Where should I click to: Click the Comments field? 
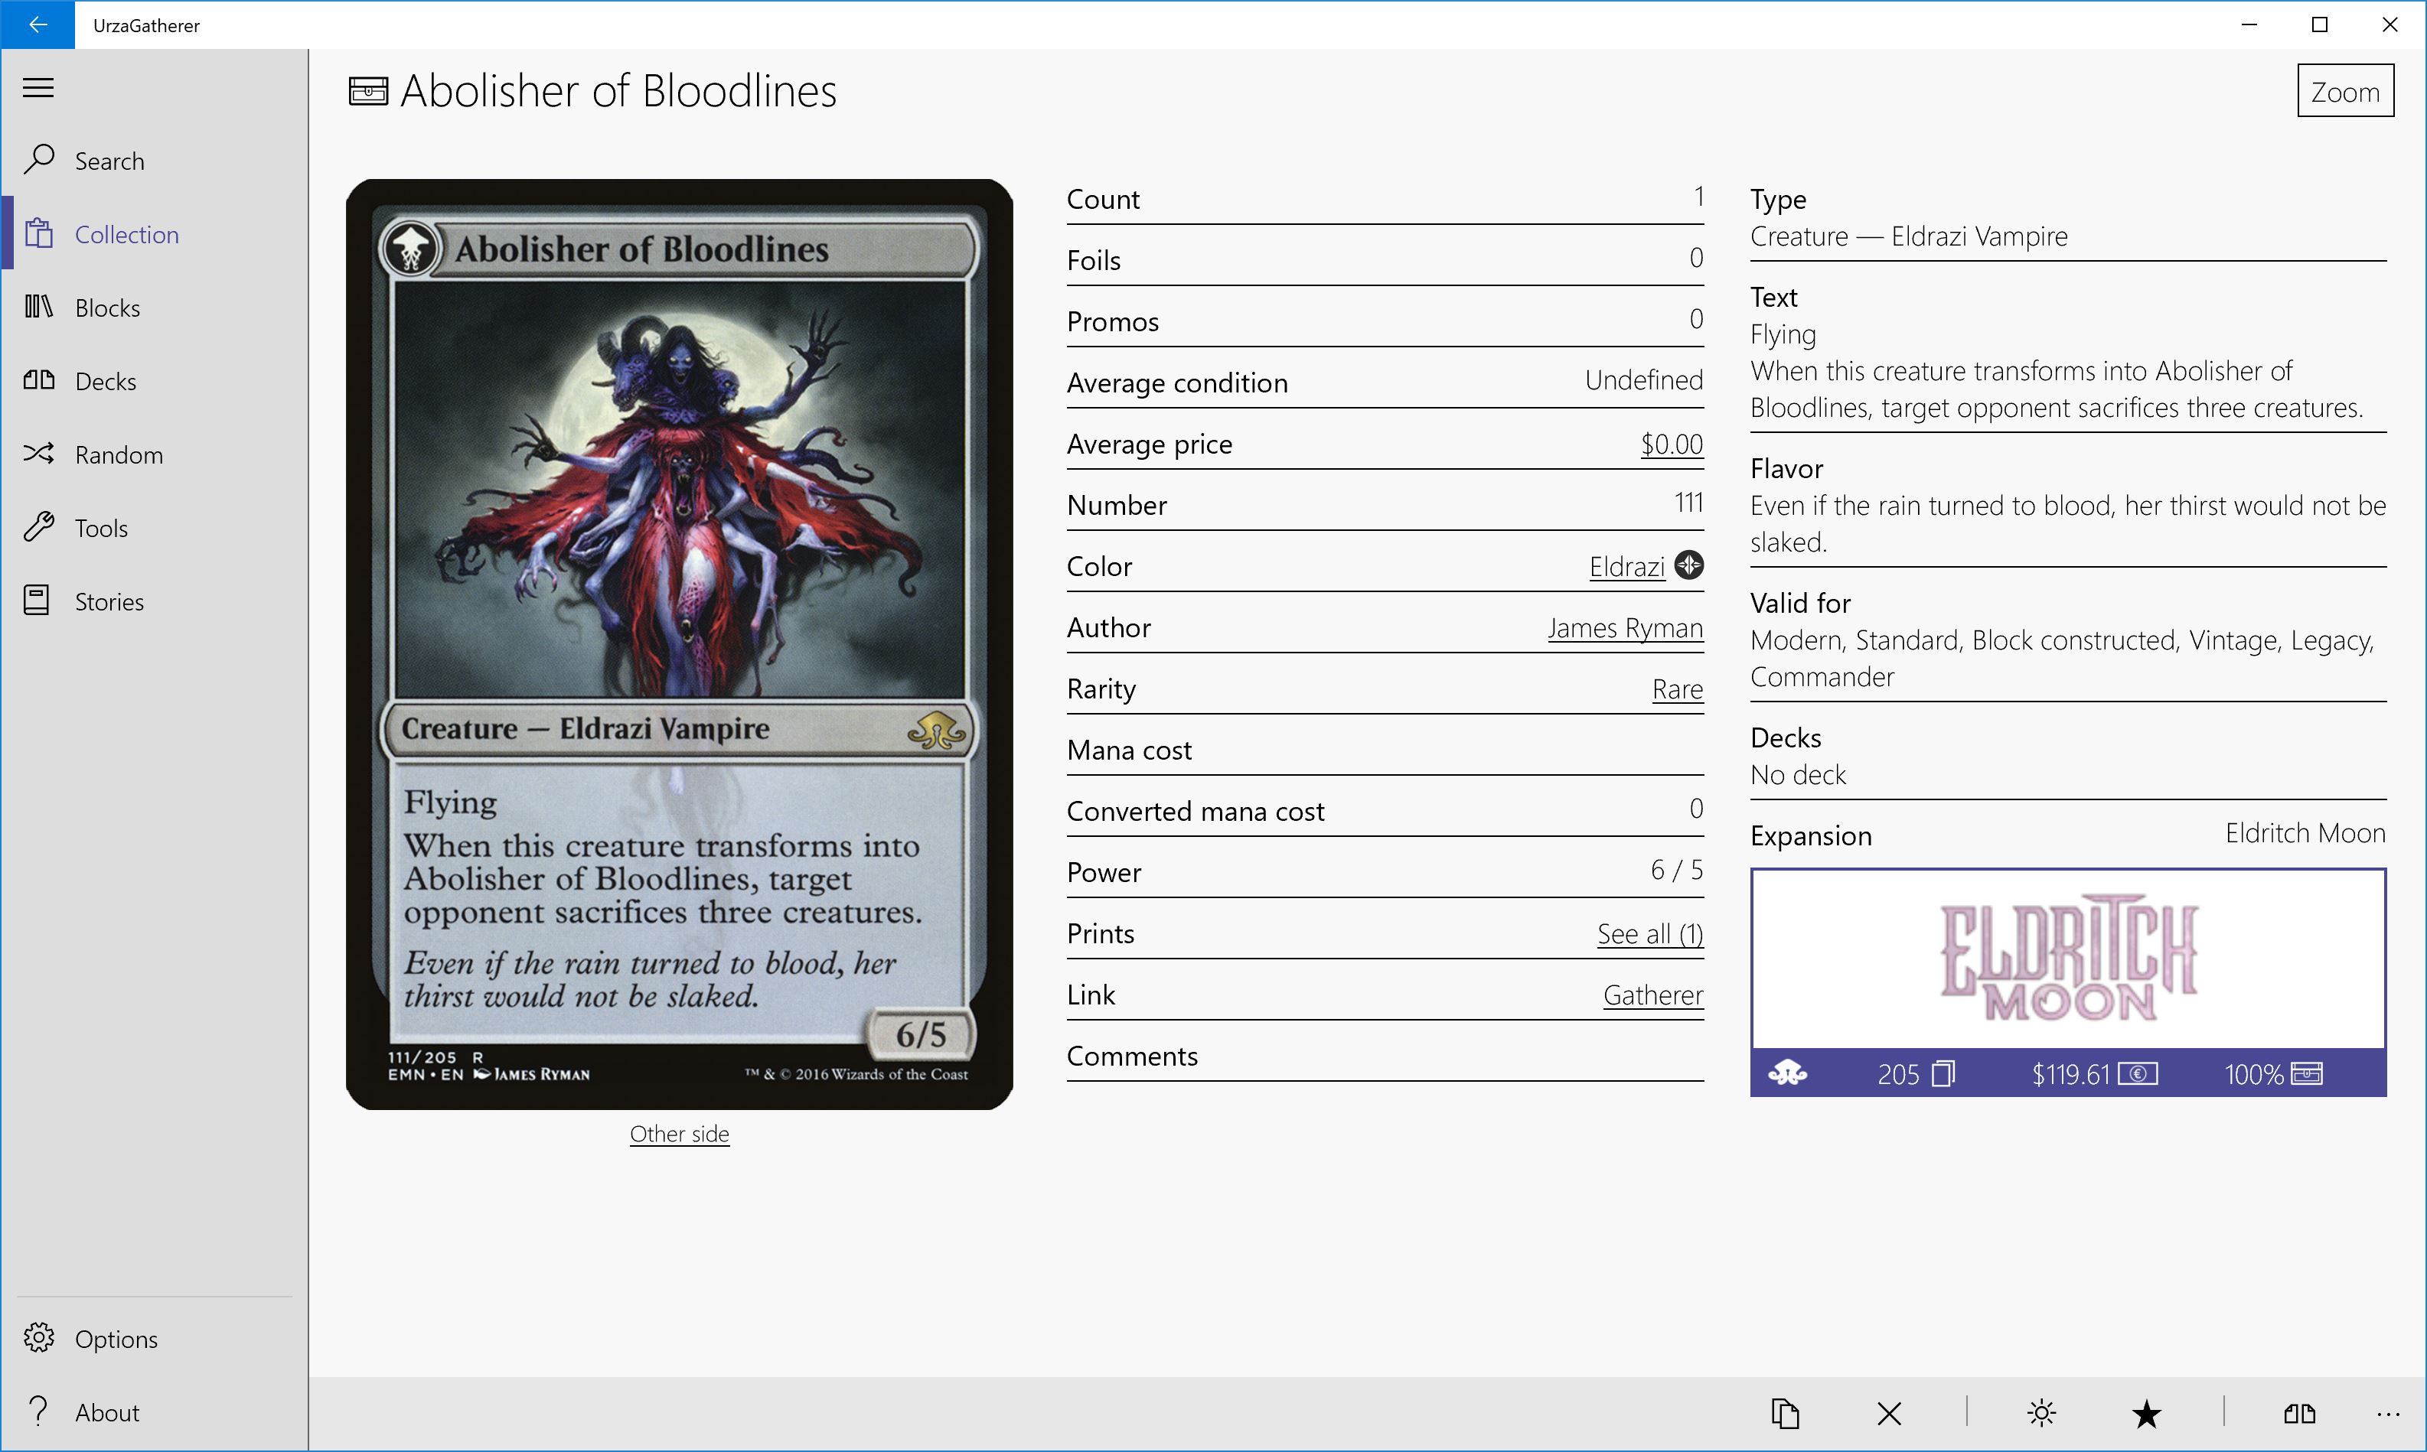1385,1056
